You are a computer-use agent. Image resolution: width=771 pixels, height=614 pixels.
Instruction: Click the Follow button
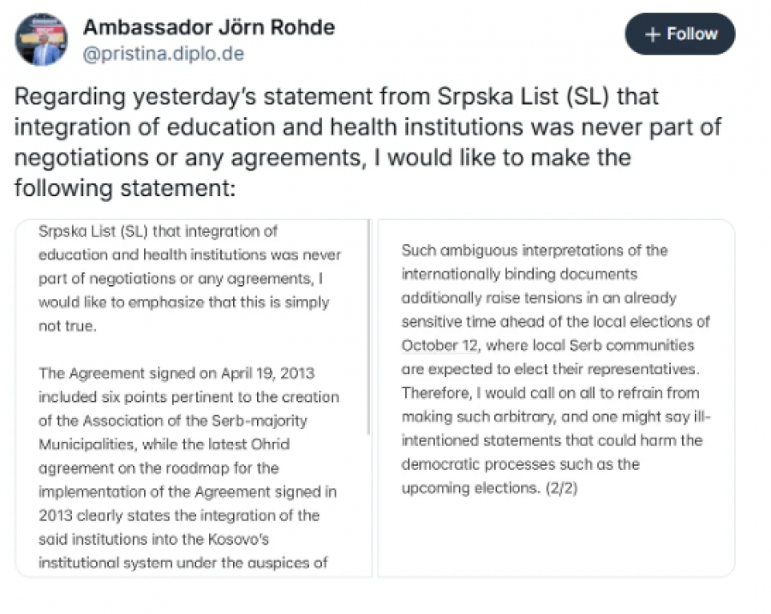tap(679, 34)
